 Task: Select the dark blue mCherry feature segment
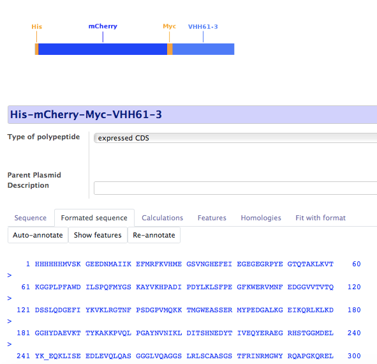point(103,49)
